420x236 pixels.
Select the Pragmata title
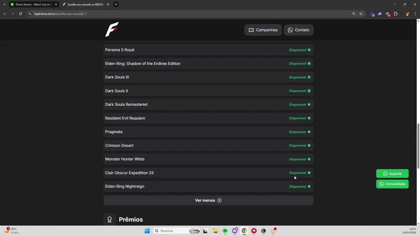(x=114, y=132)
